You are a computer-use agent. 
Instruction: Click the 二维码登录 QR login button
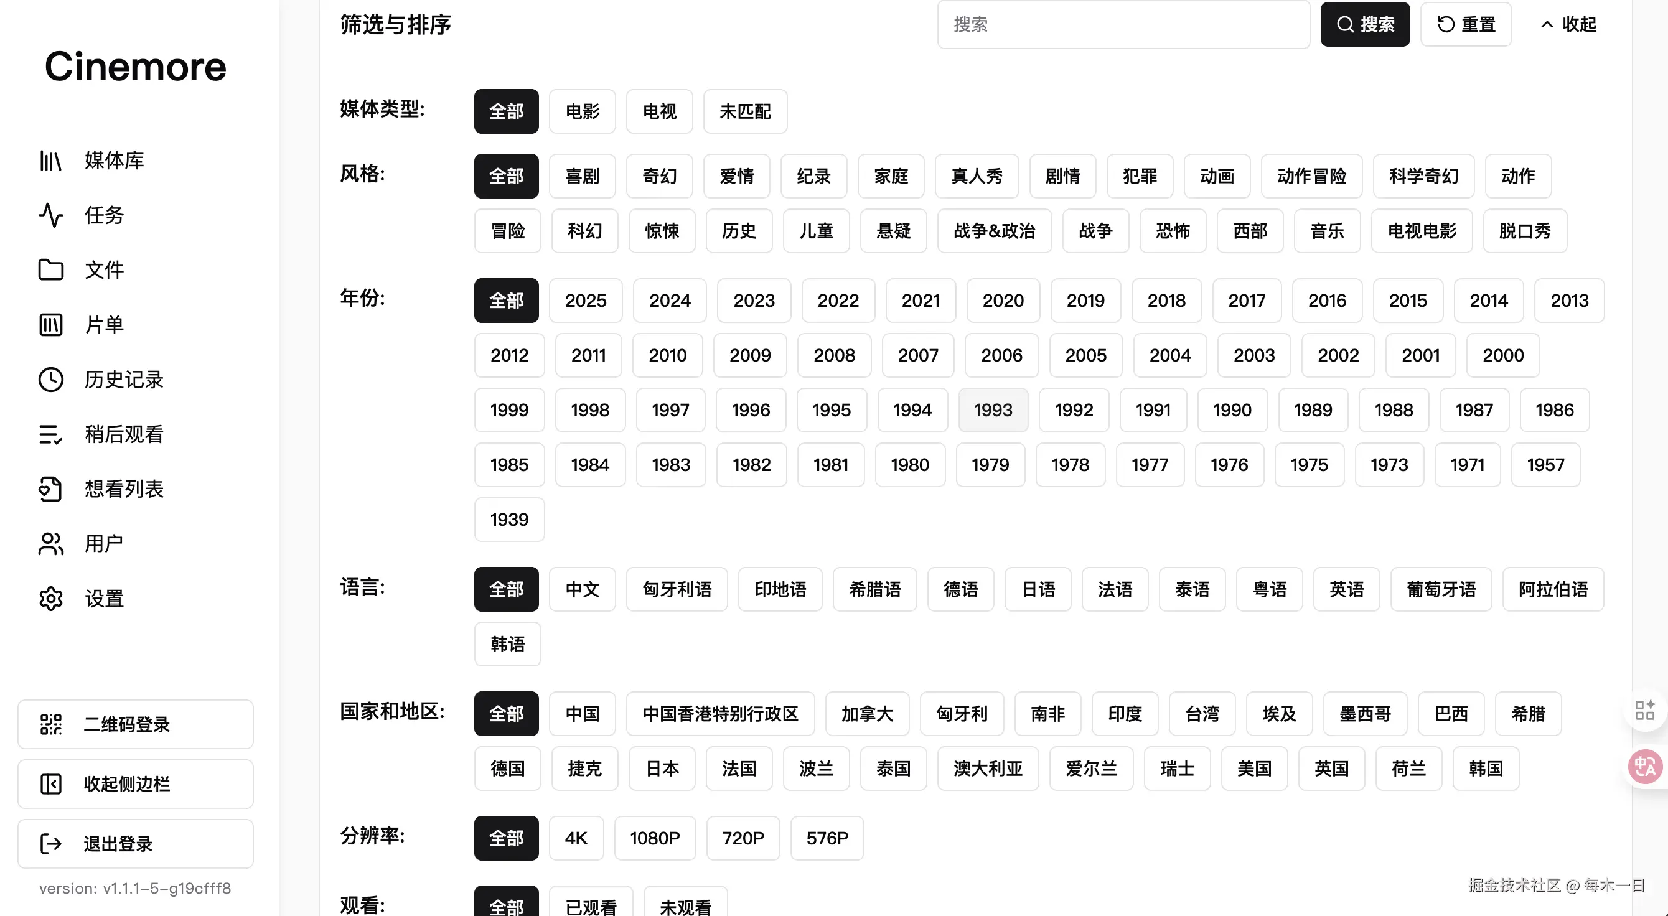point(135,724)
